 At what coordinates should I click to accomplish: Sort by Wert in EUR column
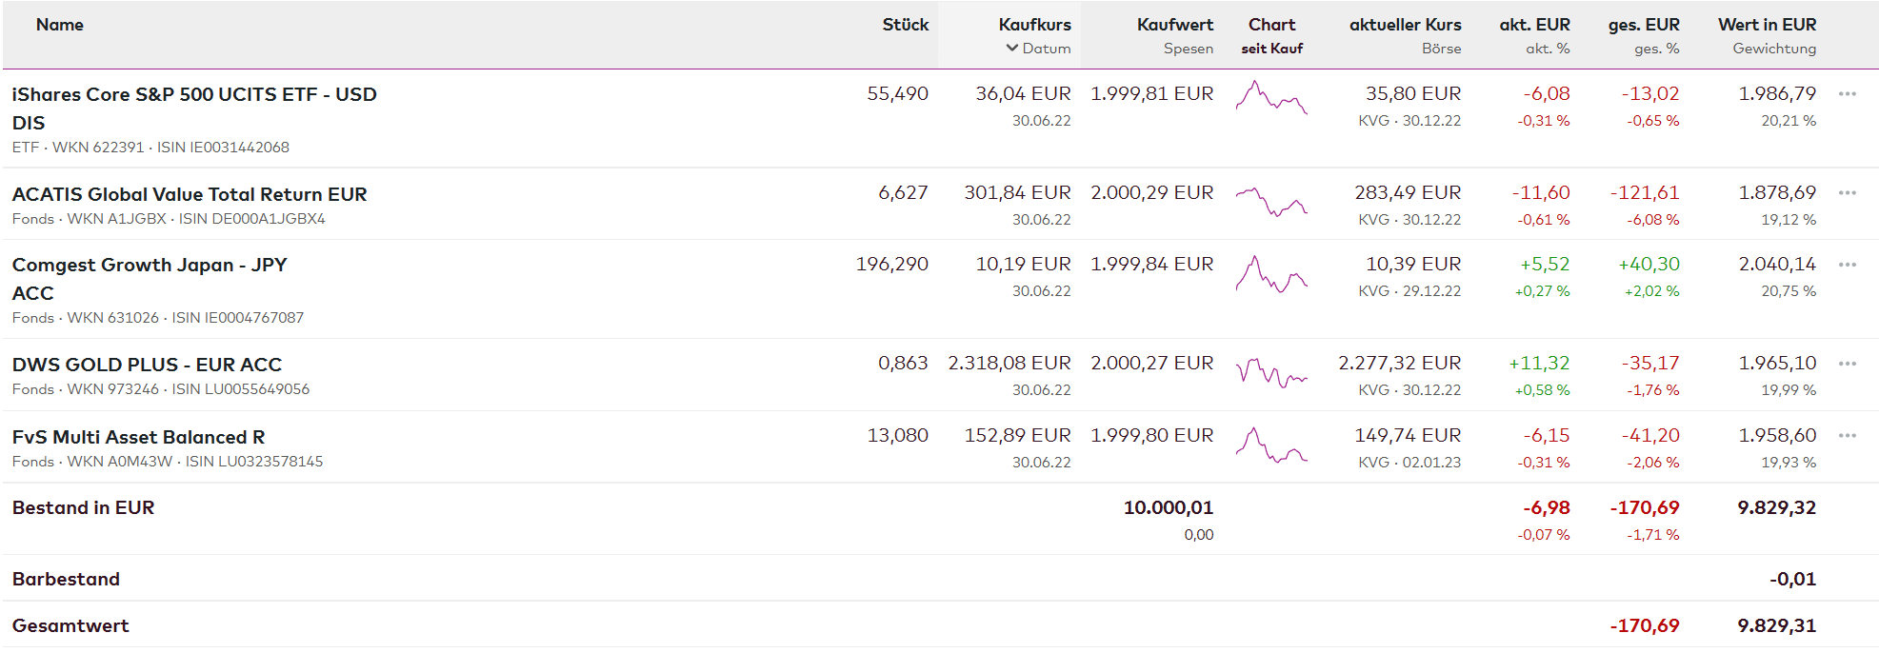1767,25
